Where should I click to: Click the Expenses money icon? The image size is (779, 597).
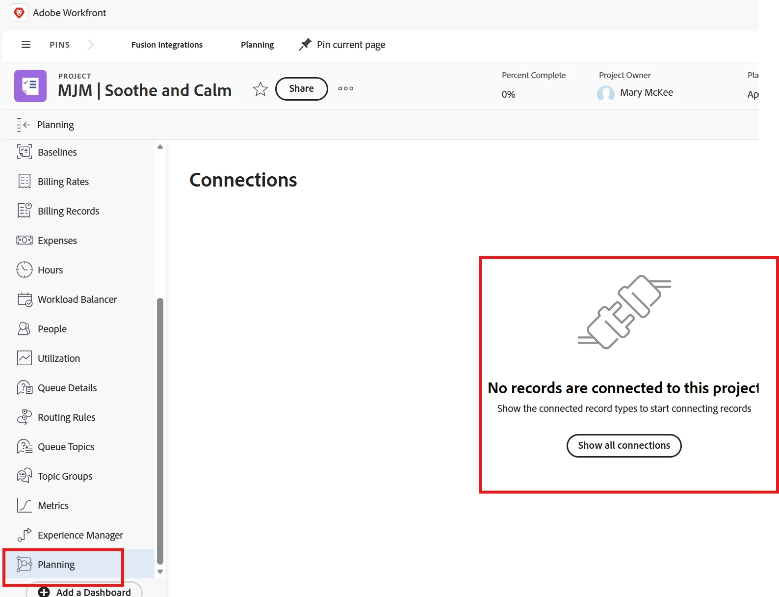25,240
